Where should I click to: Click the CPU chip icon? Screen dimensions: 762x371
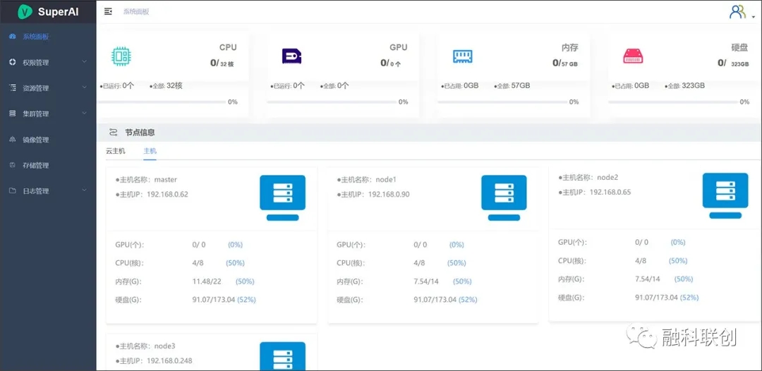[x=121, y=56]
